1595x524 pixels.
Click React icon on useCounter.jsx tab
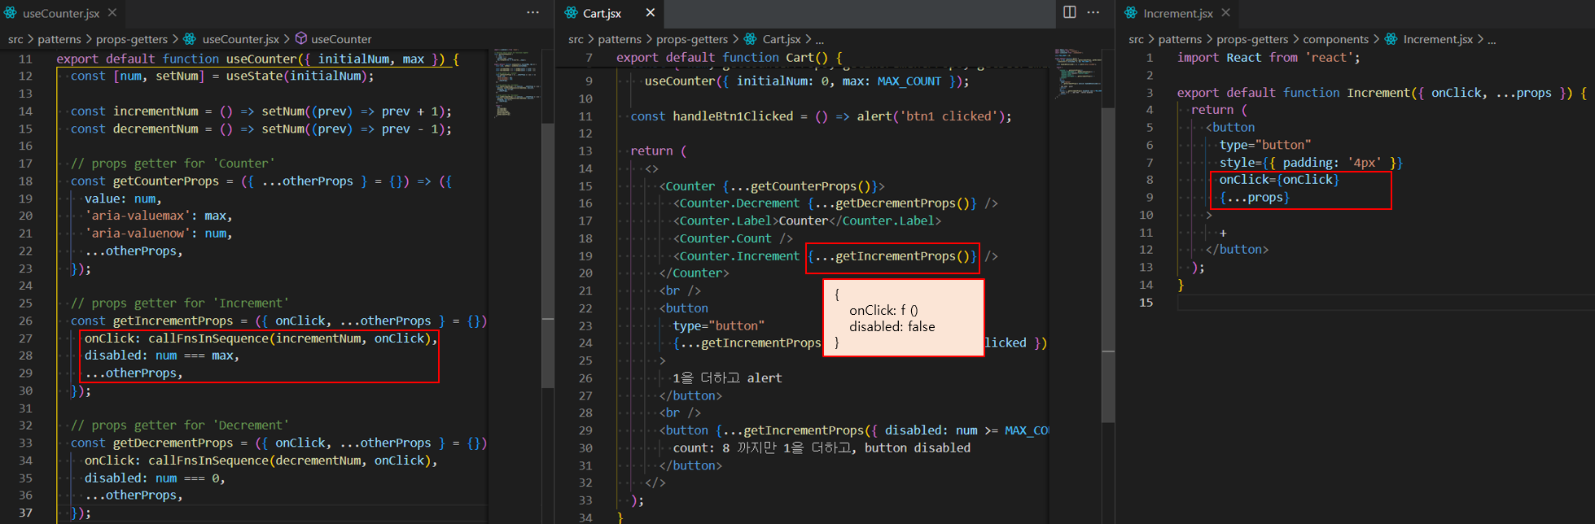[x=10, y=13]
